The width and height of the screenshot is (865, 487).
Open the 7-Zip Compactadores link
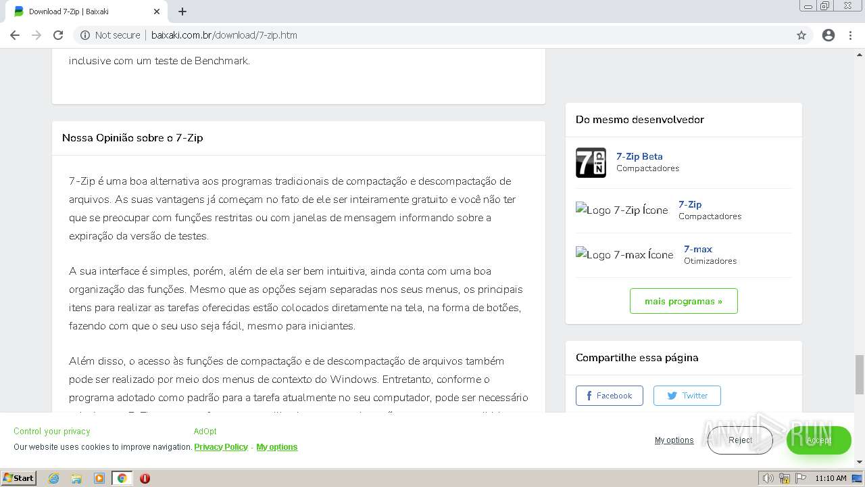pos(690,204)
